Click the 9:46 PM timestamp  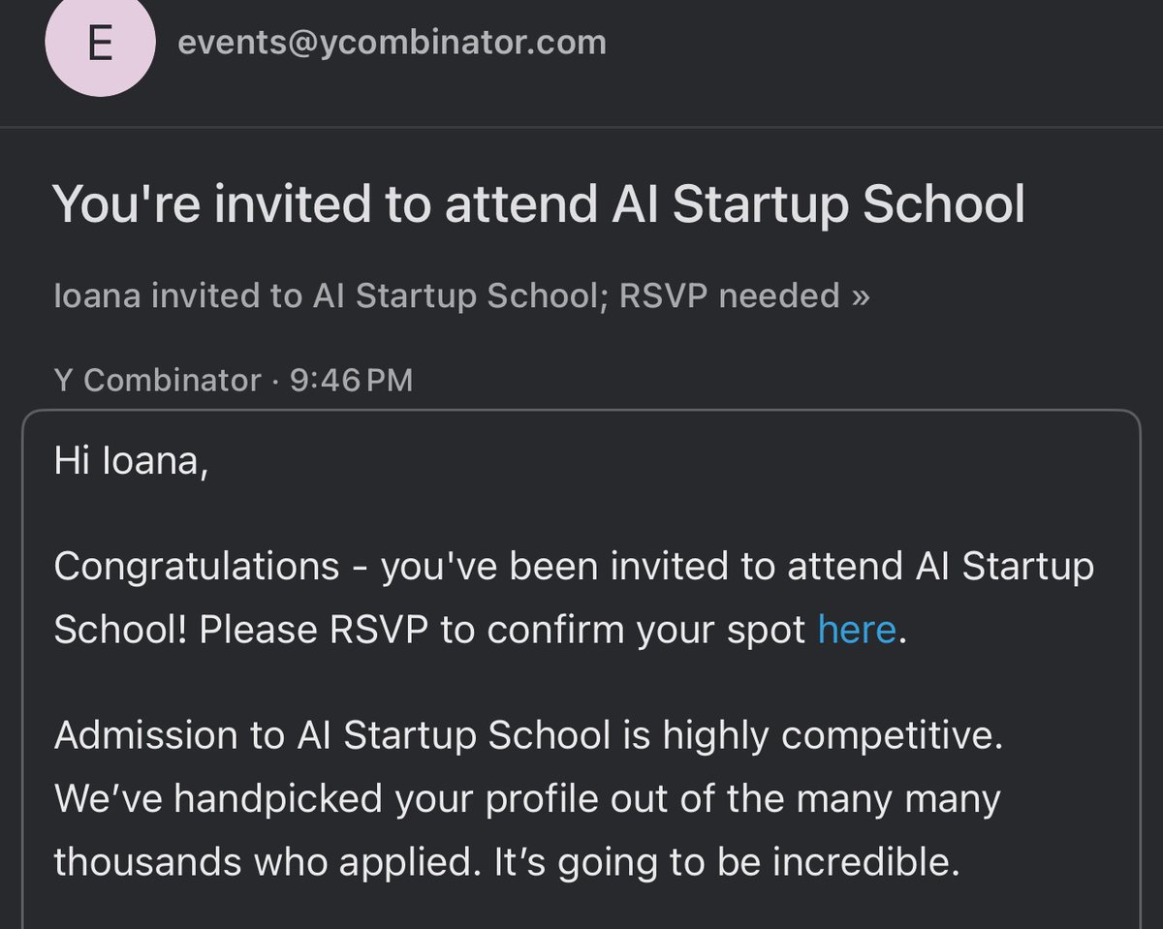tap(351, 380)
